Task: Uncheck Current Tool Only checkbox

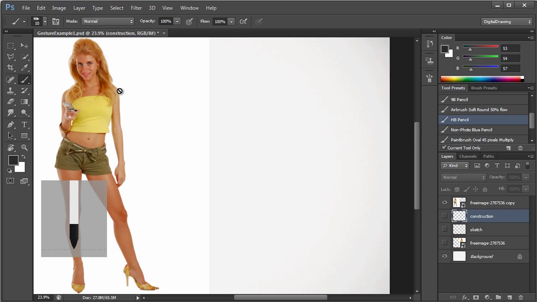Action: [x=444, y=148]
